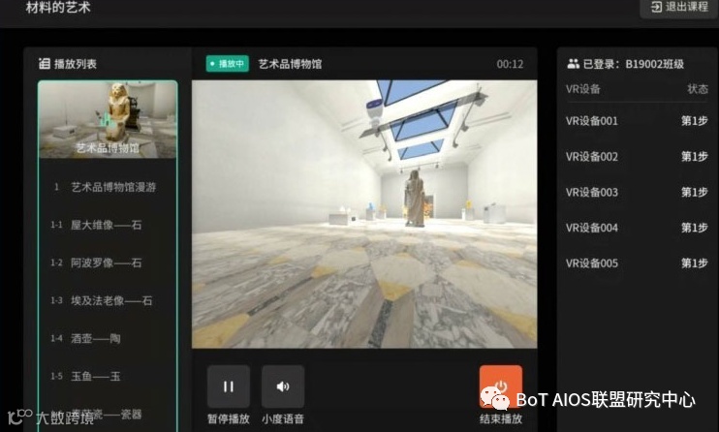Viewport: 719px width, 432px height.
Task: Select the 艺术品博物馆 thumbnail in playlist
Action: 108,120
